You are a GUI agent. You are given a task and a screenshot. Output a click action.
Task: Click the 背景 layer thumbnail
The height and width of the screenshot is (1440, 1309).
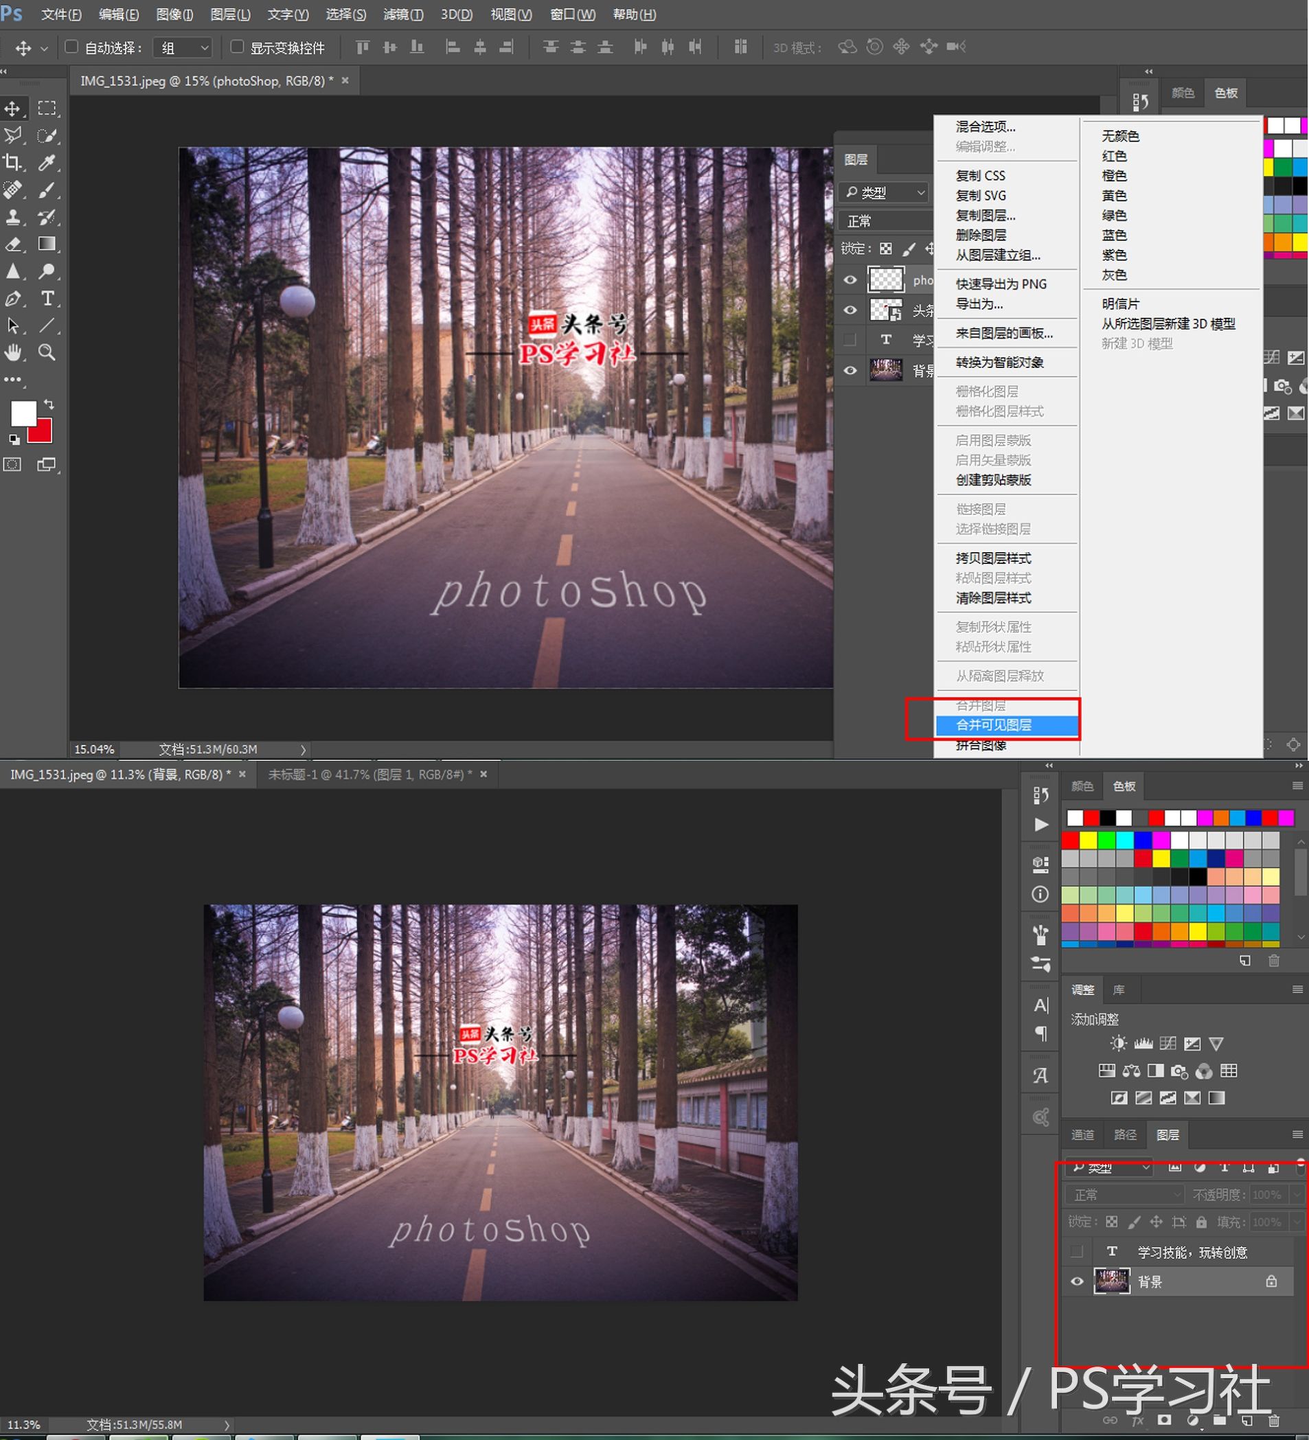(1112, 1281)
